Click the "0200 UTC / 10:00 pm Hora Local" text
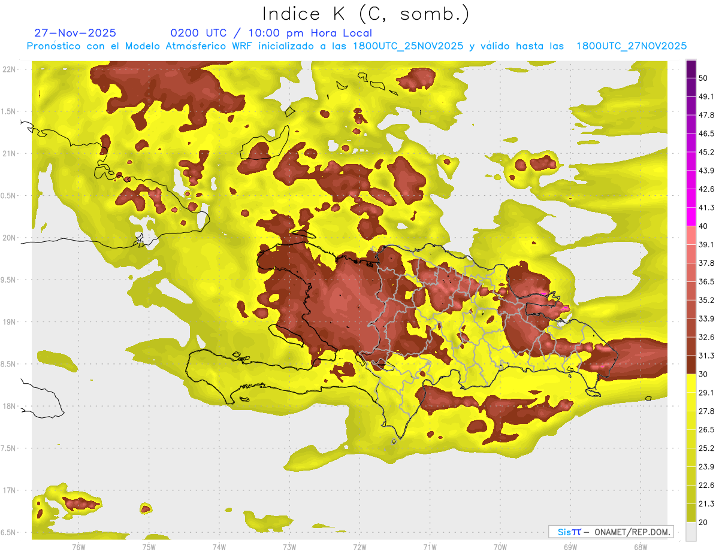719x555 pixels. pos(271,33)
